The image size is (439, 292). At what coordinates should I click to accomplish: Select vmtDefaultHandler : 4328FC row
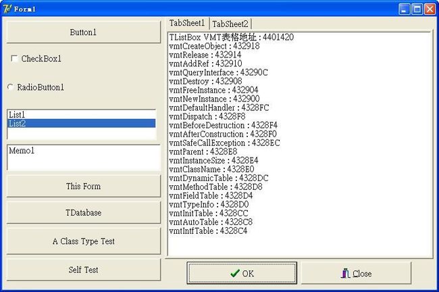tap(299, 107)
